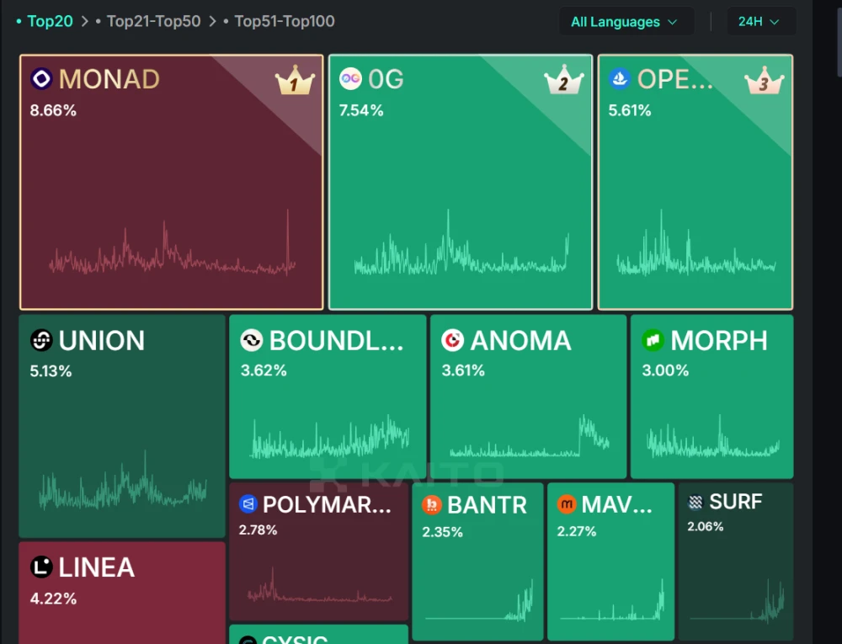Click the SURF project logo icon
This screenshot has height=644, width=842.
(x=695, y=502)
